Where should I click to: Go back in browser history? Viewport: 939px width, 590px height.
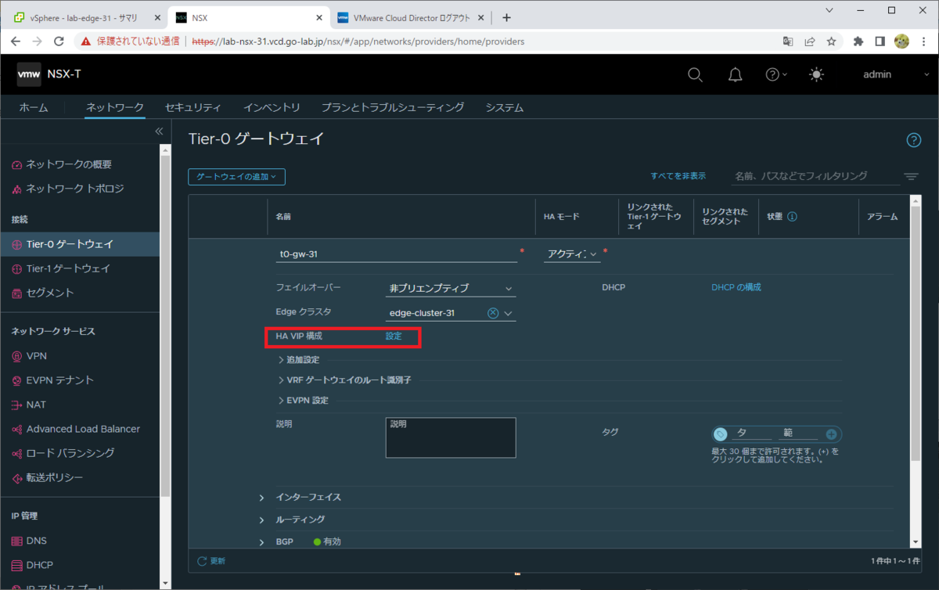[16, 41]
